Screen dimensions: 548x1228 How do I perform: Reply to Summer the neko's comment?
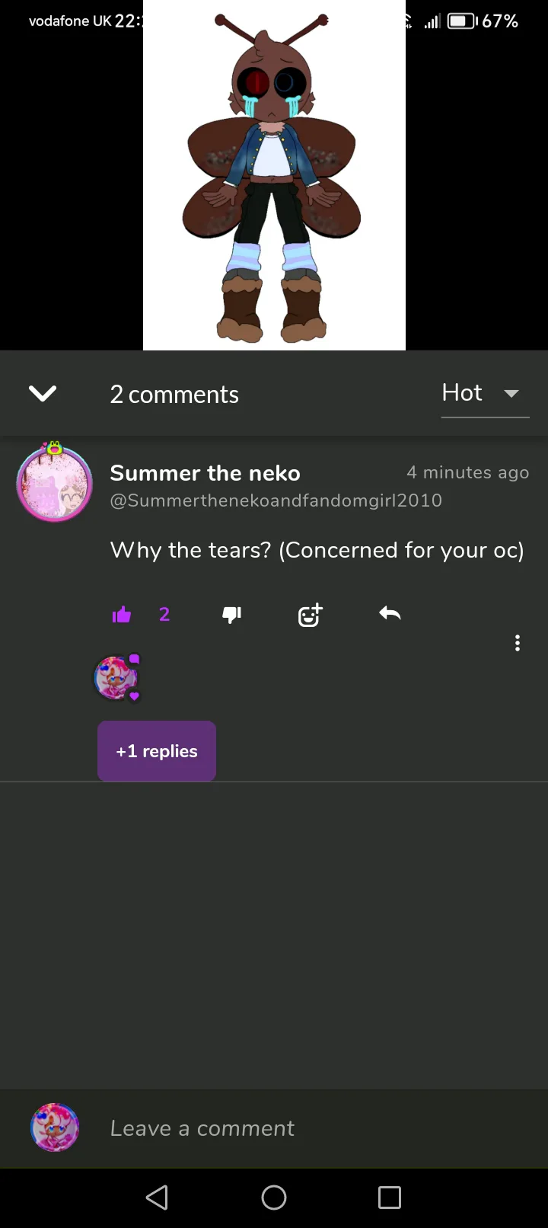tap(390, 614)
